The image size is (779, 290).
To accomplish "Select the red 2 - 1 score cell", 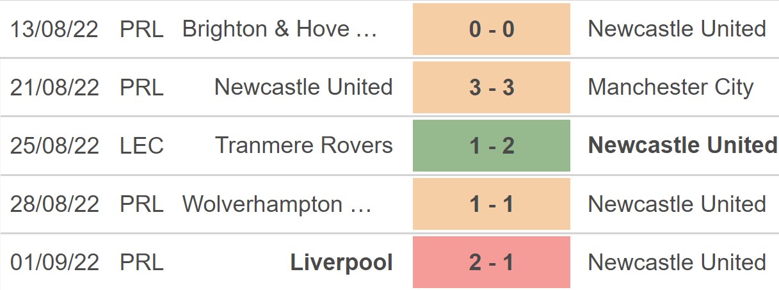I will (491, 262).
